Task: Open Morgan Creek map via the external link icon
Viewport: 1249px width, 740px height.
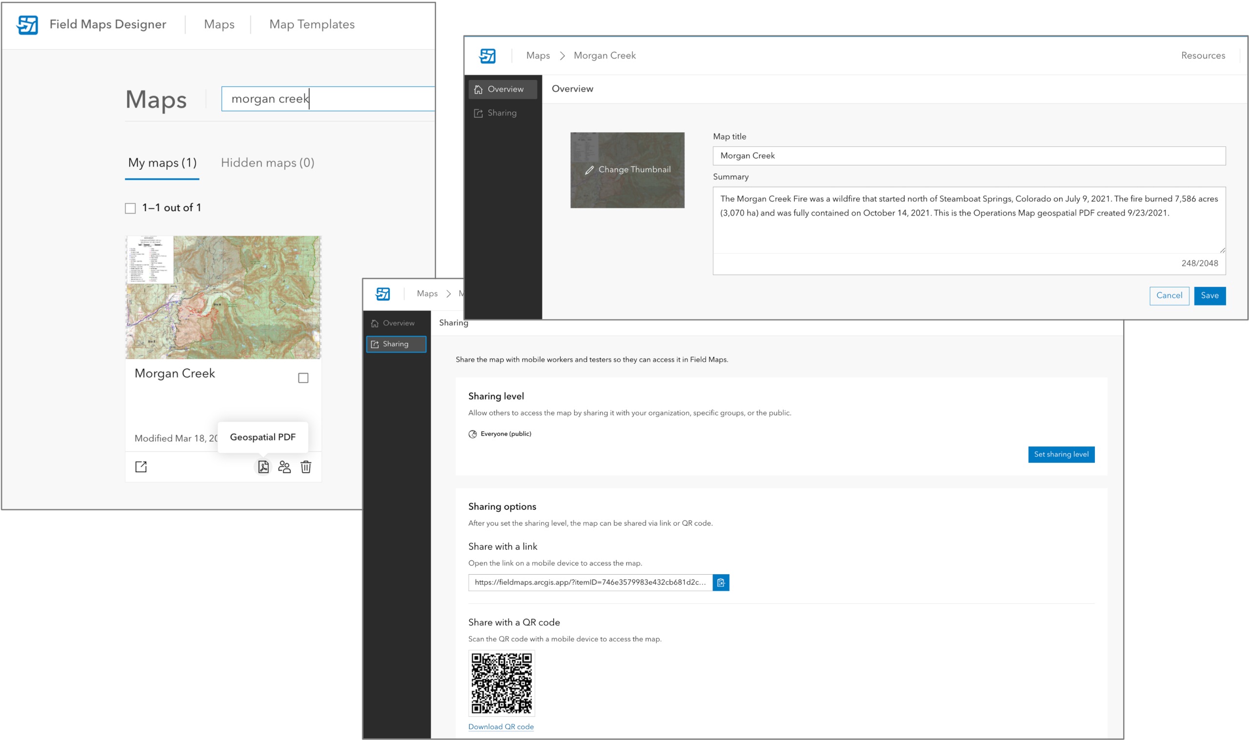Action: pyautogui.click(x=141, y=467)
